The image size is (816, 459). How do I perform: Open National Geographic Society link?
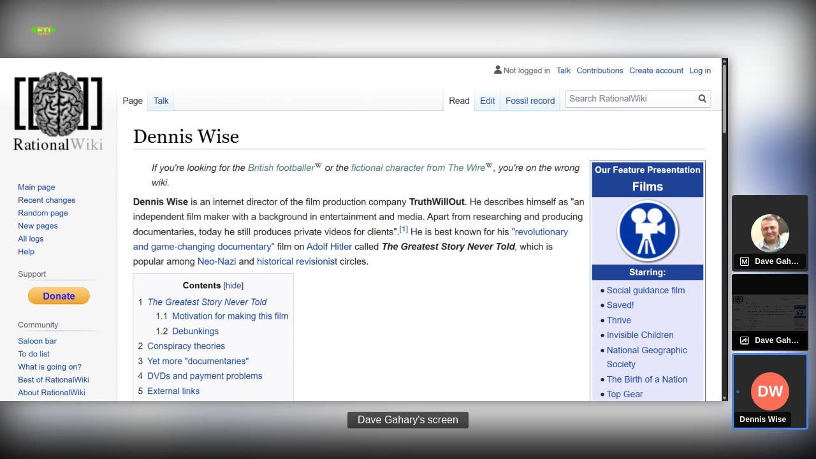coord(647,357)
